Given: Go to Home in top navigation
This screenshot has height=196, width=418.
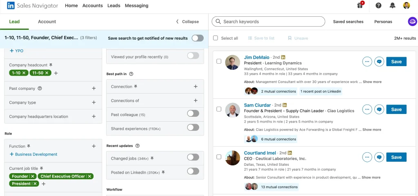Looking at the screenshot, I should click(71, 6).
